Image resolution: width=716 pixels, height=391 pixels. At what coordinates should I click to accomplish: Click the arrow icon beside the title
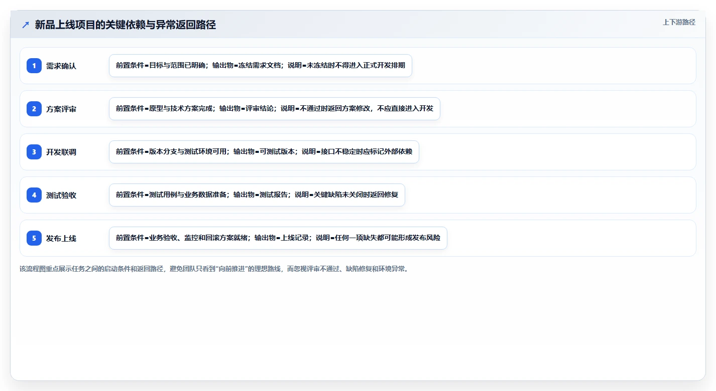26,25
